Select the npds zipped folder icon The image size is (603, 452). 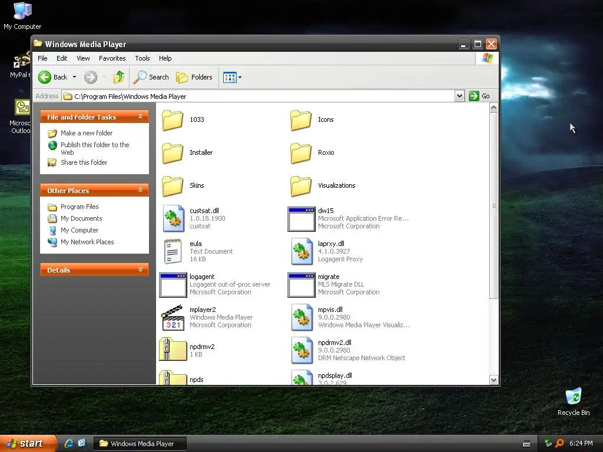(173, 377)
